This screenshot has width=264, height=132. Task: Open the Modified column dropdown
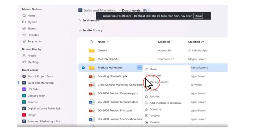tap(172, 42)
